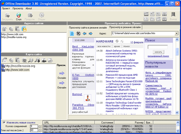181x134 pixels.
Task: Click the browser pane scroll-up arrow
Action: coord(177,40)
